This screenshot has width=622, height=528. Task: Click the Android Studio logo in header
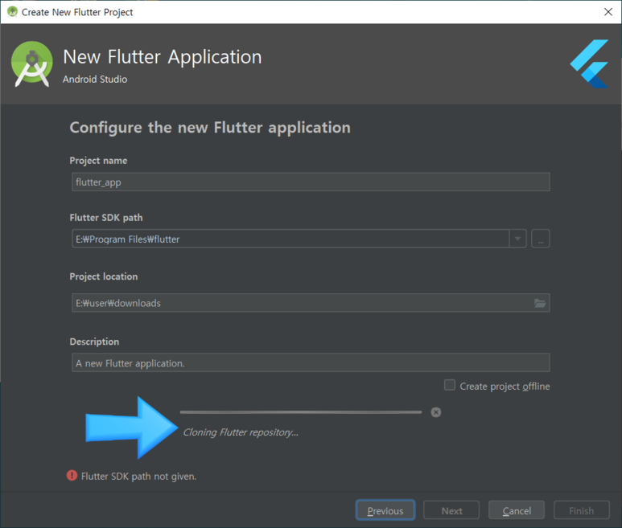(31, 63)
